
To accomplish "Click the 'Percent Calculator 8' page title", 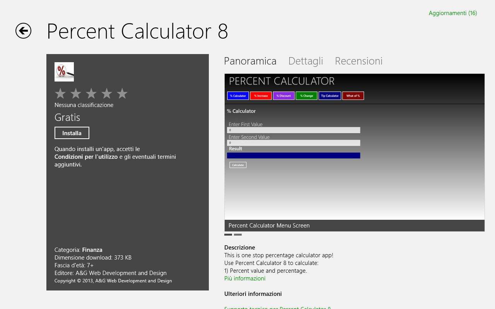I will click(x=137, y=31).
